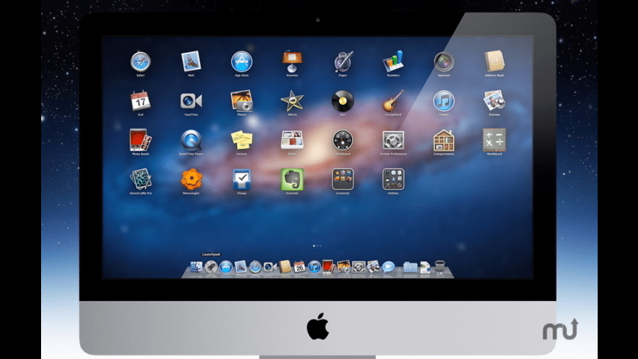Launch iTunes from the Dock
The width and height of the screenshot is (638, 359).
pos(314,267)
